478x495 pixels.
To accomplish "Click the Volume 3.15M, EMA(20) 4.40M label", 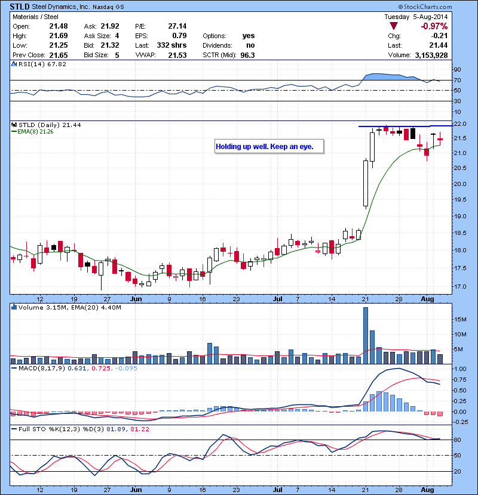I will click(69, 307).
